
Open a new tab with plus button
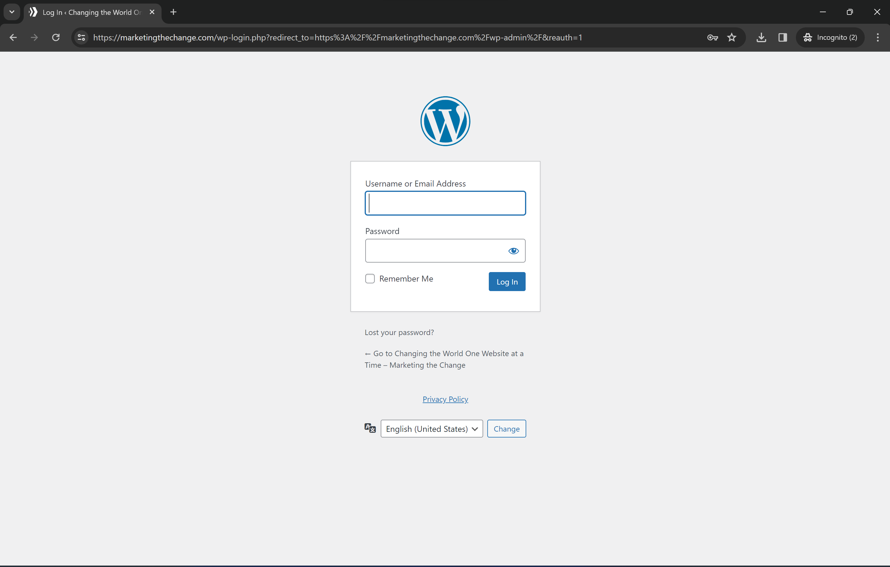pyautogui.click(x=173, y=12)
